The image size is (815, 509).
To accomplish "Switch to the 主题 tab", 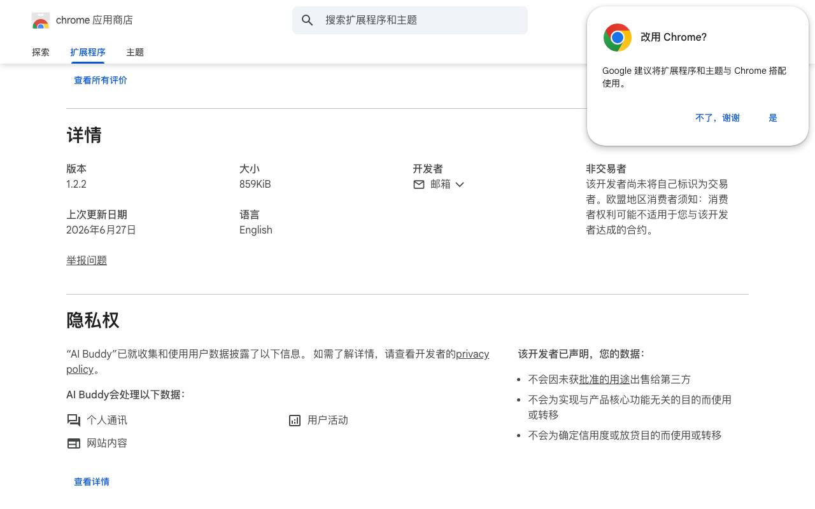I will 135,52.
